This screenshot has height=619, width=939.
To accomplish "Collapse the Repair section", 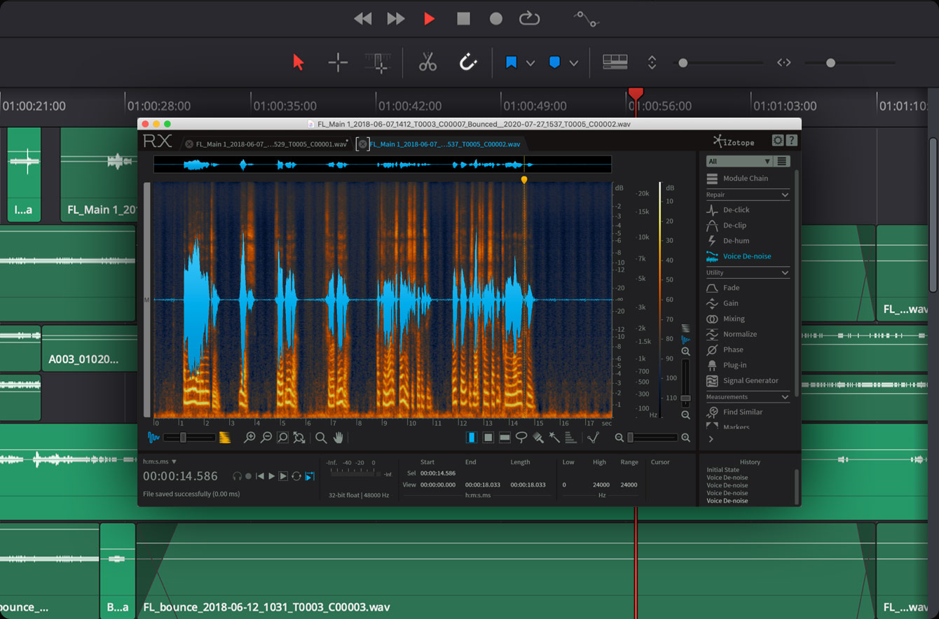I will pos(786,194).
